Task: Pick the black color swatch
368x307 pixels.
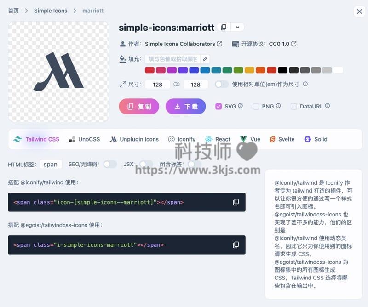Action: point(282,70)
